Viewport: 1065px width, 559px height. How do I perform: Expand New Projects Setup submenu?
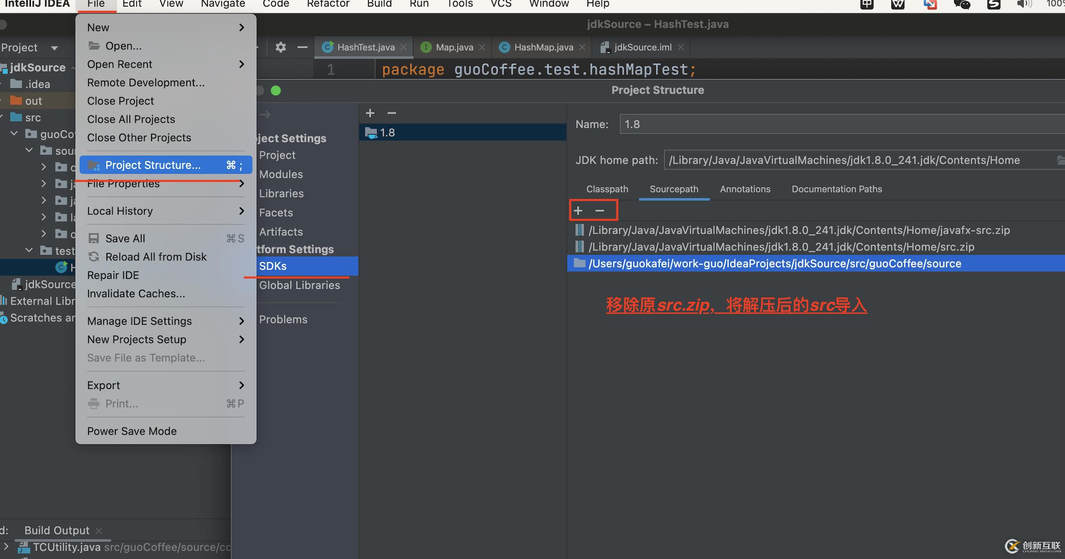166,340
